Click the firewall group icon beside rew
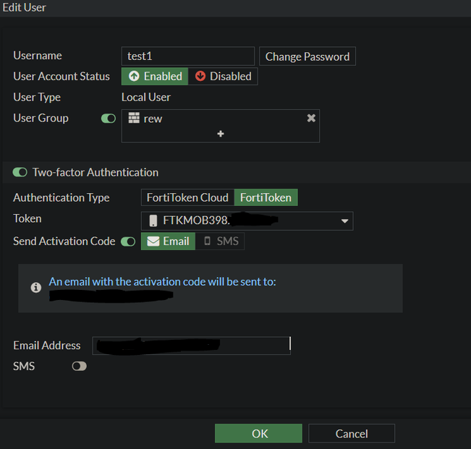The width and height of the screenshot is (471, 449). tap(134, 119)
